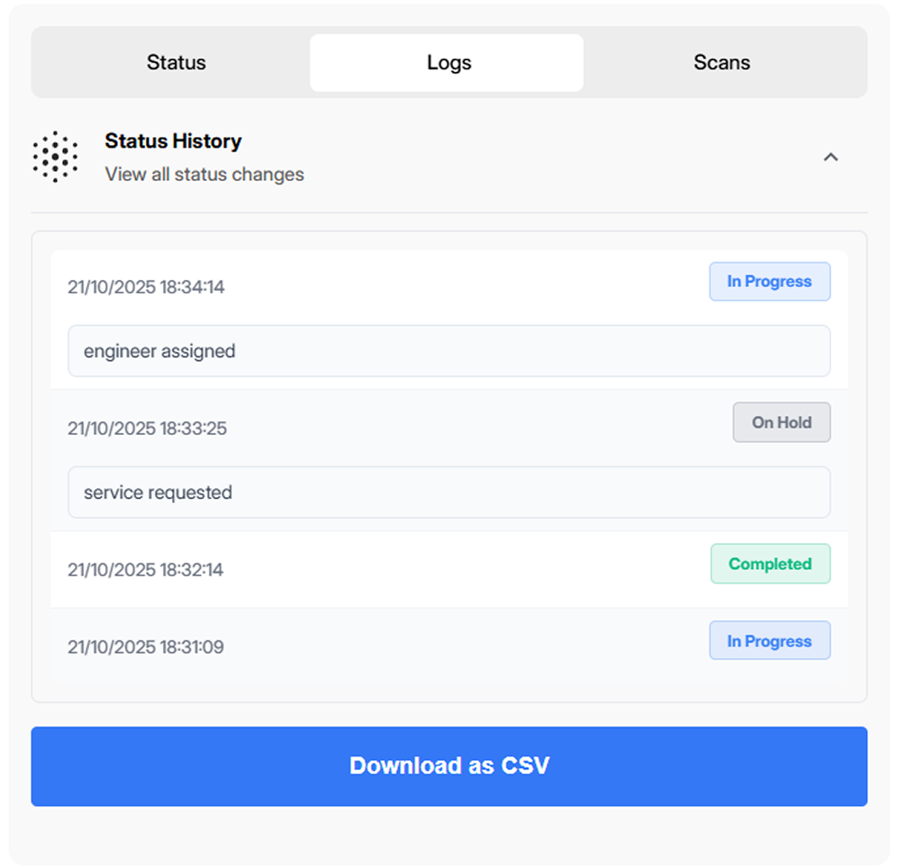Click the 'service requested' note field
This screenshot has width=904, height=868.
pyautogui.click(x=448, y=493)
